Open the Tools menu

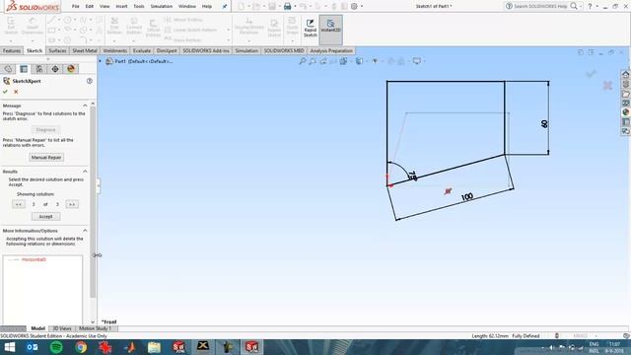pos(139,6)
